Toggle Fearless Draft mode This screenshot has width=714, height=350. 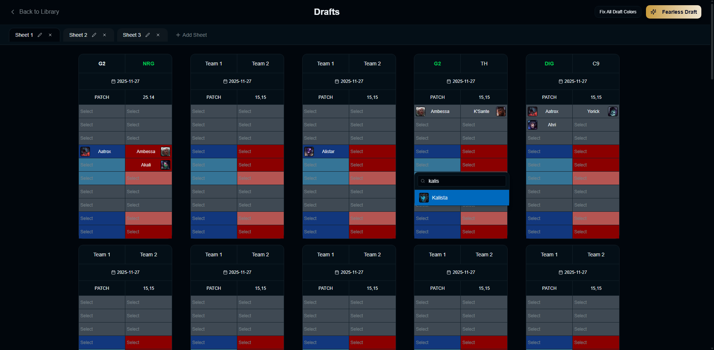[673, 12]
